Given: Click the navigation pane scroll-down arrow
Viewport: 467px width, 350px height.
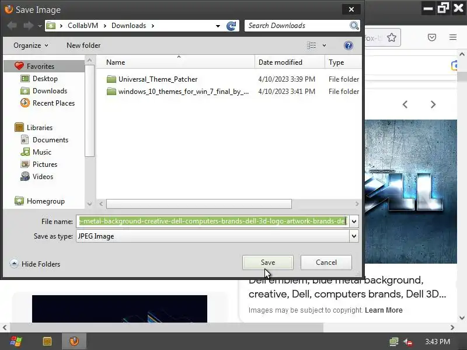Looking at the screenshot, I should 90,204.
